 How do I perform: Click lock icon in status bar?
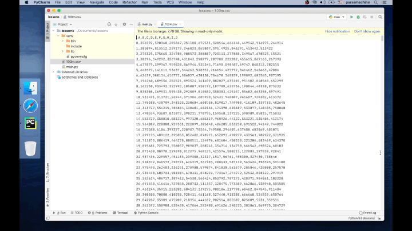pyautogui.click(x=379, y=218)
